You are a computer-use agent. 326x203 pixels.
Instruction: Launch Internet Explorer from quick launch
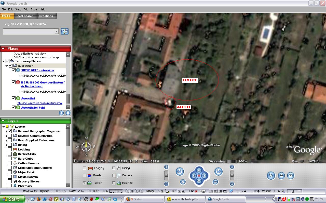(45, 199)
